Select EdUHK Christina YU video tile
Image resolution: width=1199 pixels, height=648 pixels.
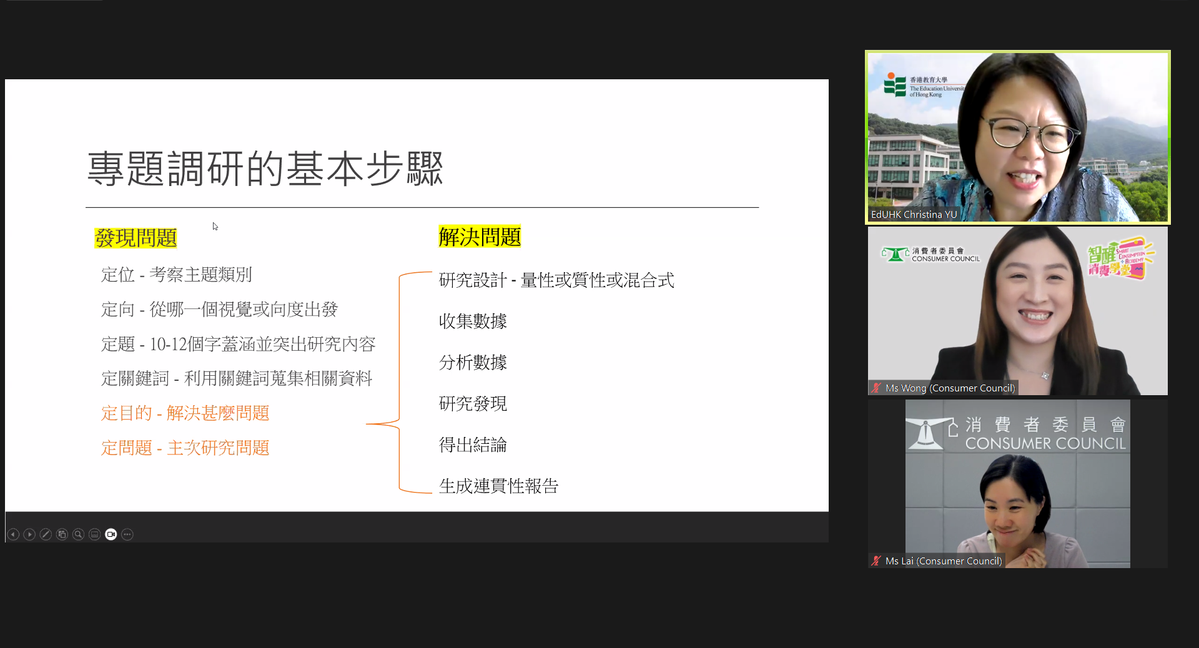point(1017,137)
